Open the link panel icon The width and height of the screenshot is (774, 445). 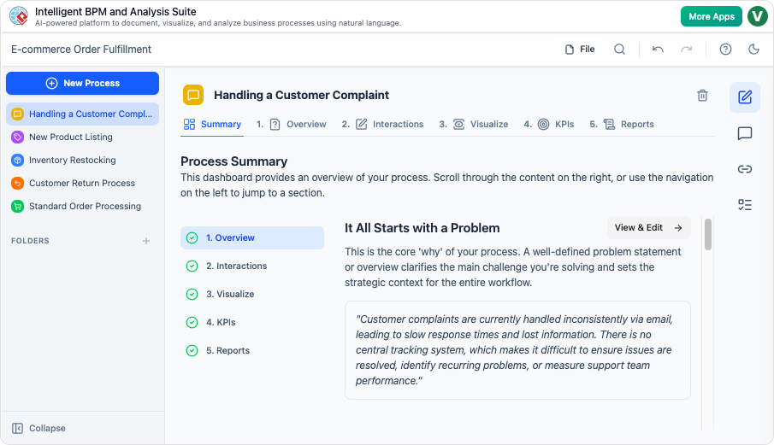click(744, 169)
